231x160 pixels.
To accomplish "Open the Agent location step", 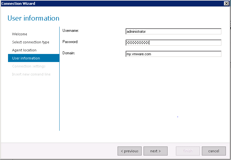I will click(24, 50).
